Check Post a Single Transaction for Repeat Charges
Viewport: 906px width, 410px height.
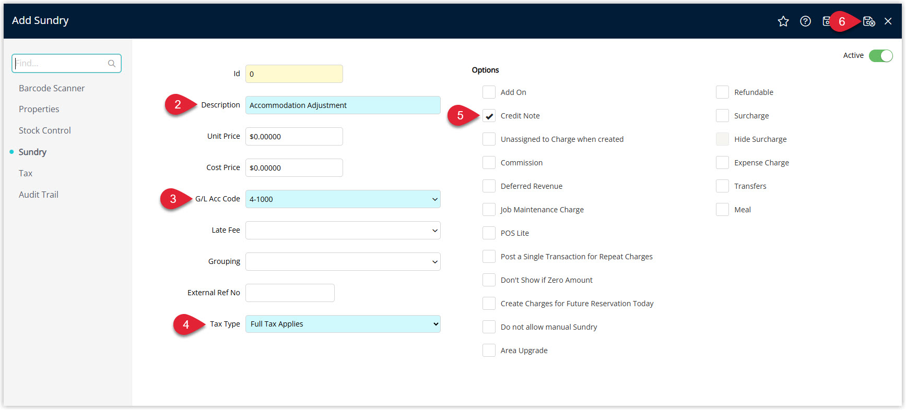489,257
